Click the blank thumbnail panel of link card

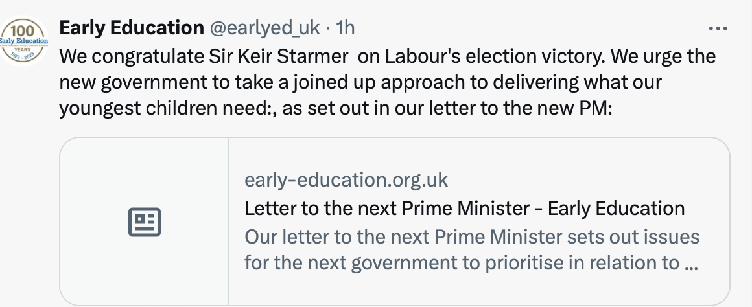pyautogui.click(x=144, y=222)
